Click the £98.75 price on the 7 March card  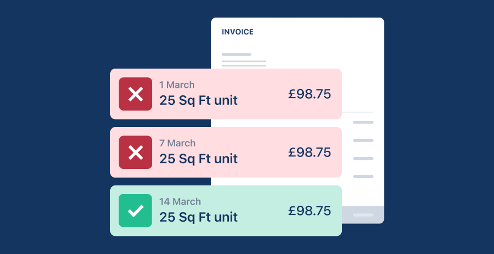tap(309, 153)
